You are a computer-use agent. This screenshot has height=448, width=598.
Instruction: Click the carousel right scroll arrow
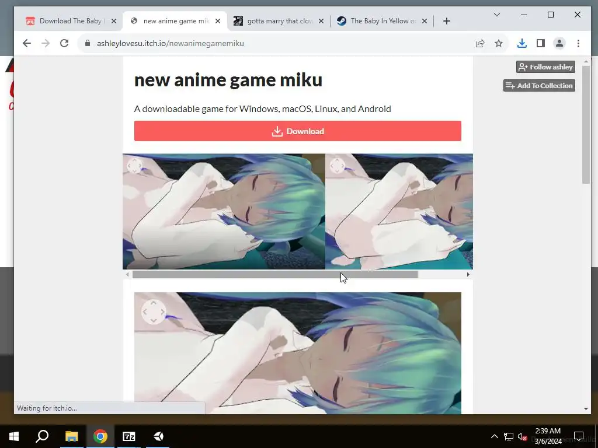point(468,274)
